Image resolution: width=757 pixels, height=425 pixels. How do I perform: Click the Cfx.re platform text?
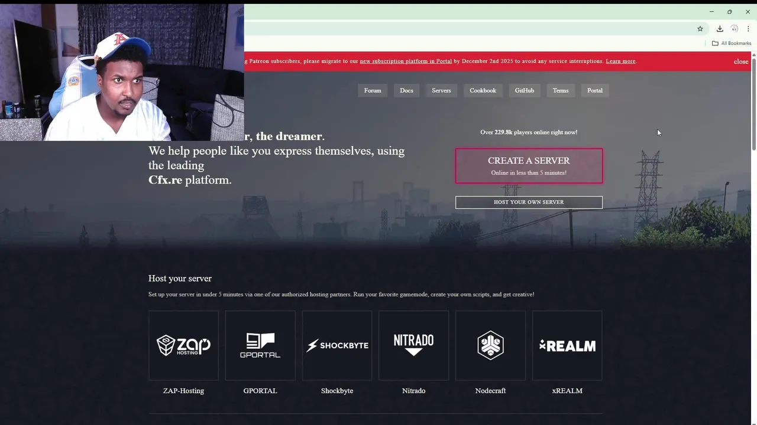pyautogui.click(x=190, y=180)
